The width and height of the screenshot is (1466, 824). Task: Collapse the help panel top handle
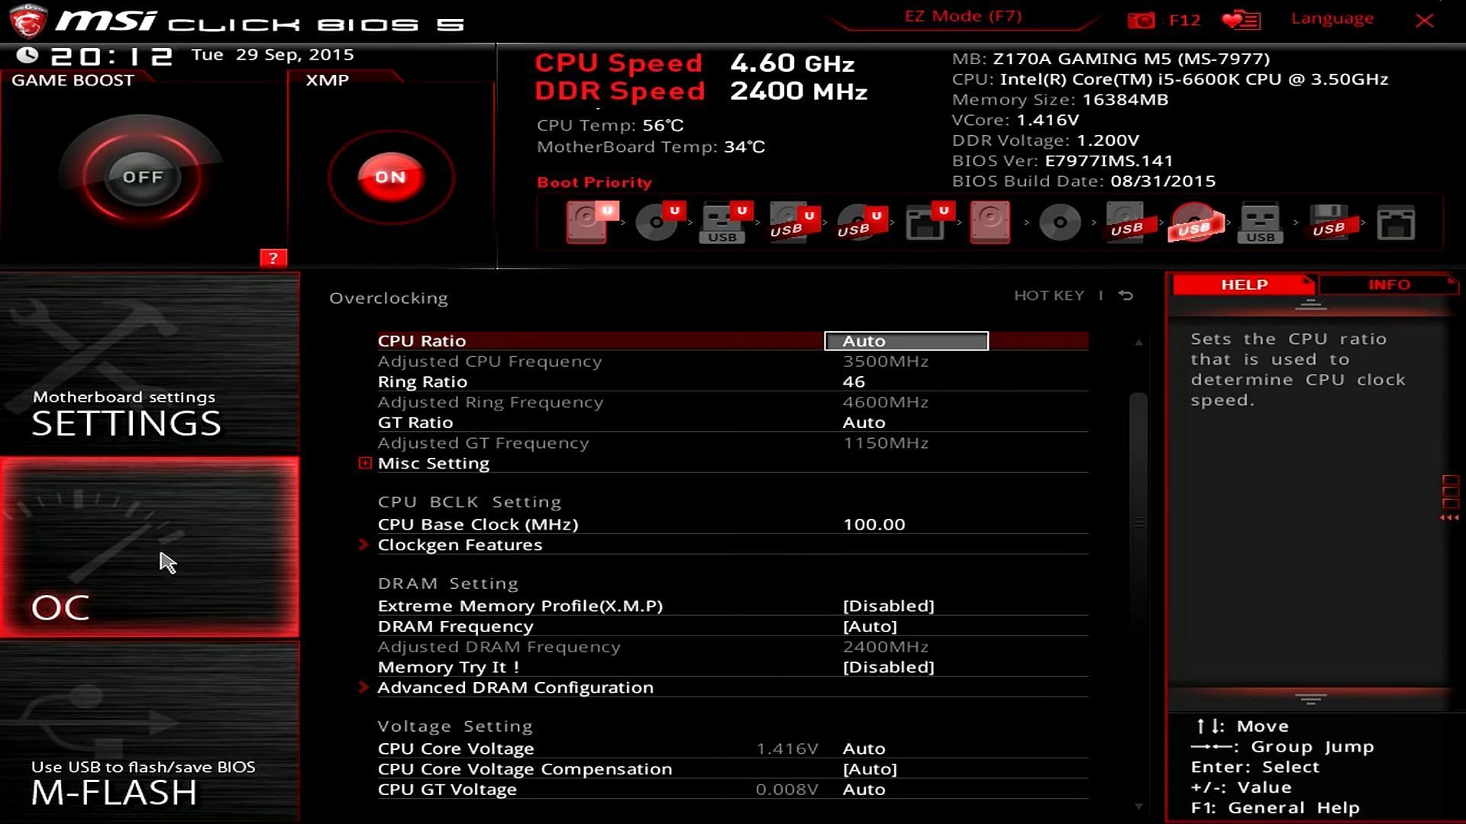point(1310,304)
